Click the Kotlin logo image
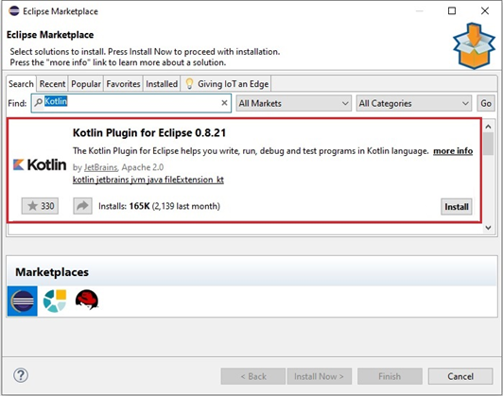The width and height of the screenshot is (503, 396). (x=40, y=164)
